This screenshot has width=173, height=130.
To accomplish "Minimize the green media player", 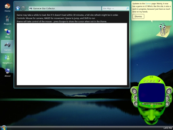I will [x=150, y=77].
